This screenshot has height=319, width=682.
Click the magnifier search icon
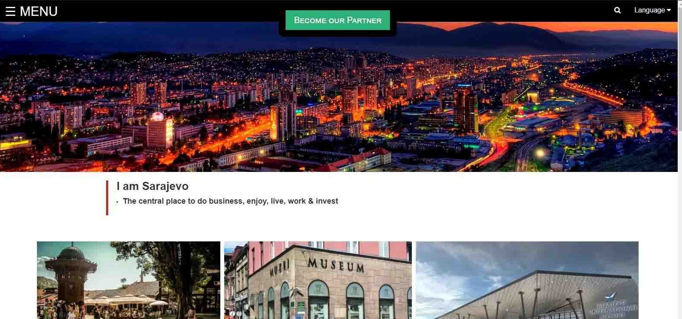tap(617, 10)
